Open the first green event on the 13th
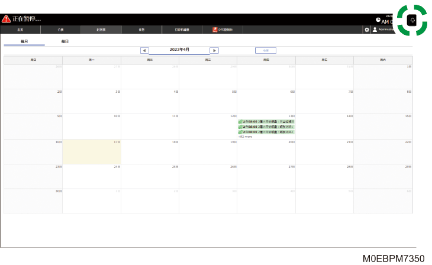432x265 pixels. tap(266, 121)
